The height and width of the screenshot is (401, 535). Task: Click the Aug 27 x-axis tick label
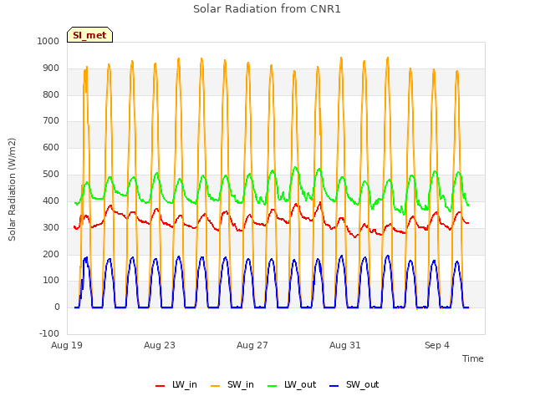[252, 345]
